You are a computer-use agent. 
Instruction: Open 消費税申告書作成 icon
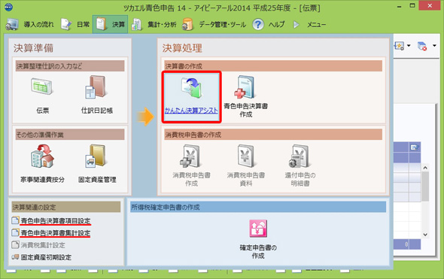(191, 156)
